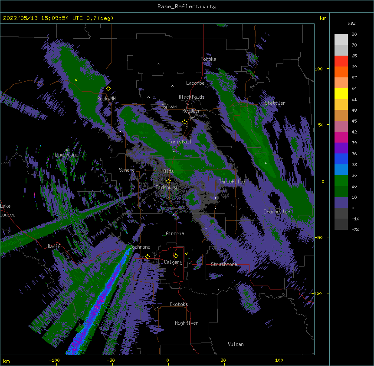Click the slate purple swatch between 10 and 0 dBZ
374x366 pixels.
pyautogui.click(x=341, y=203)
